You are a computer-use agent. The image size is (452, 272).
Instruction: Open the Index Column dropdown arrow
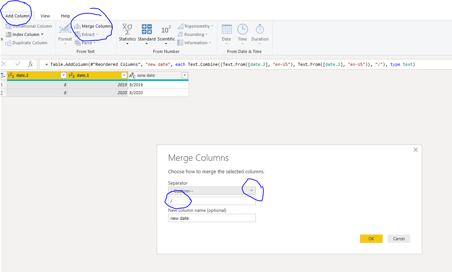click(x=42, y=34)
